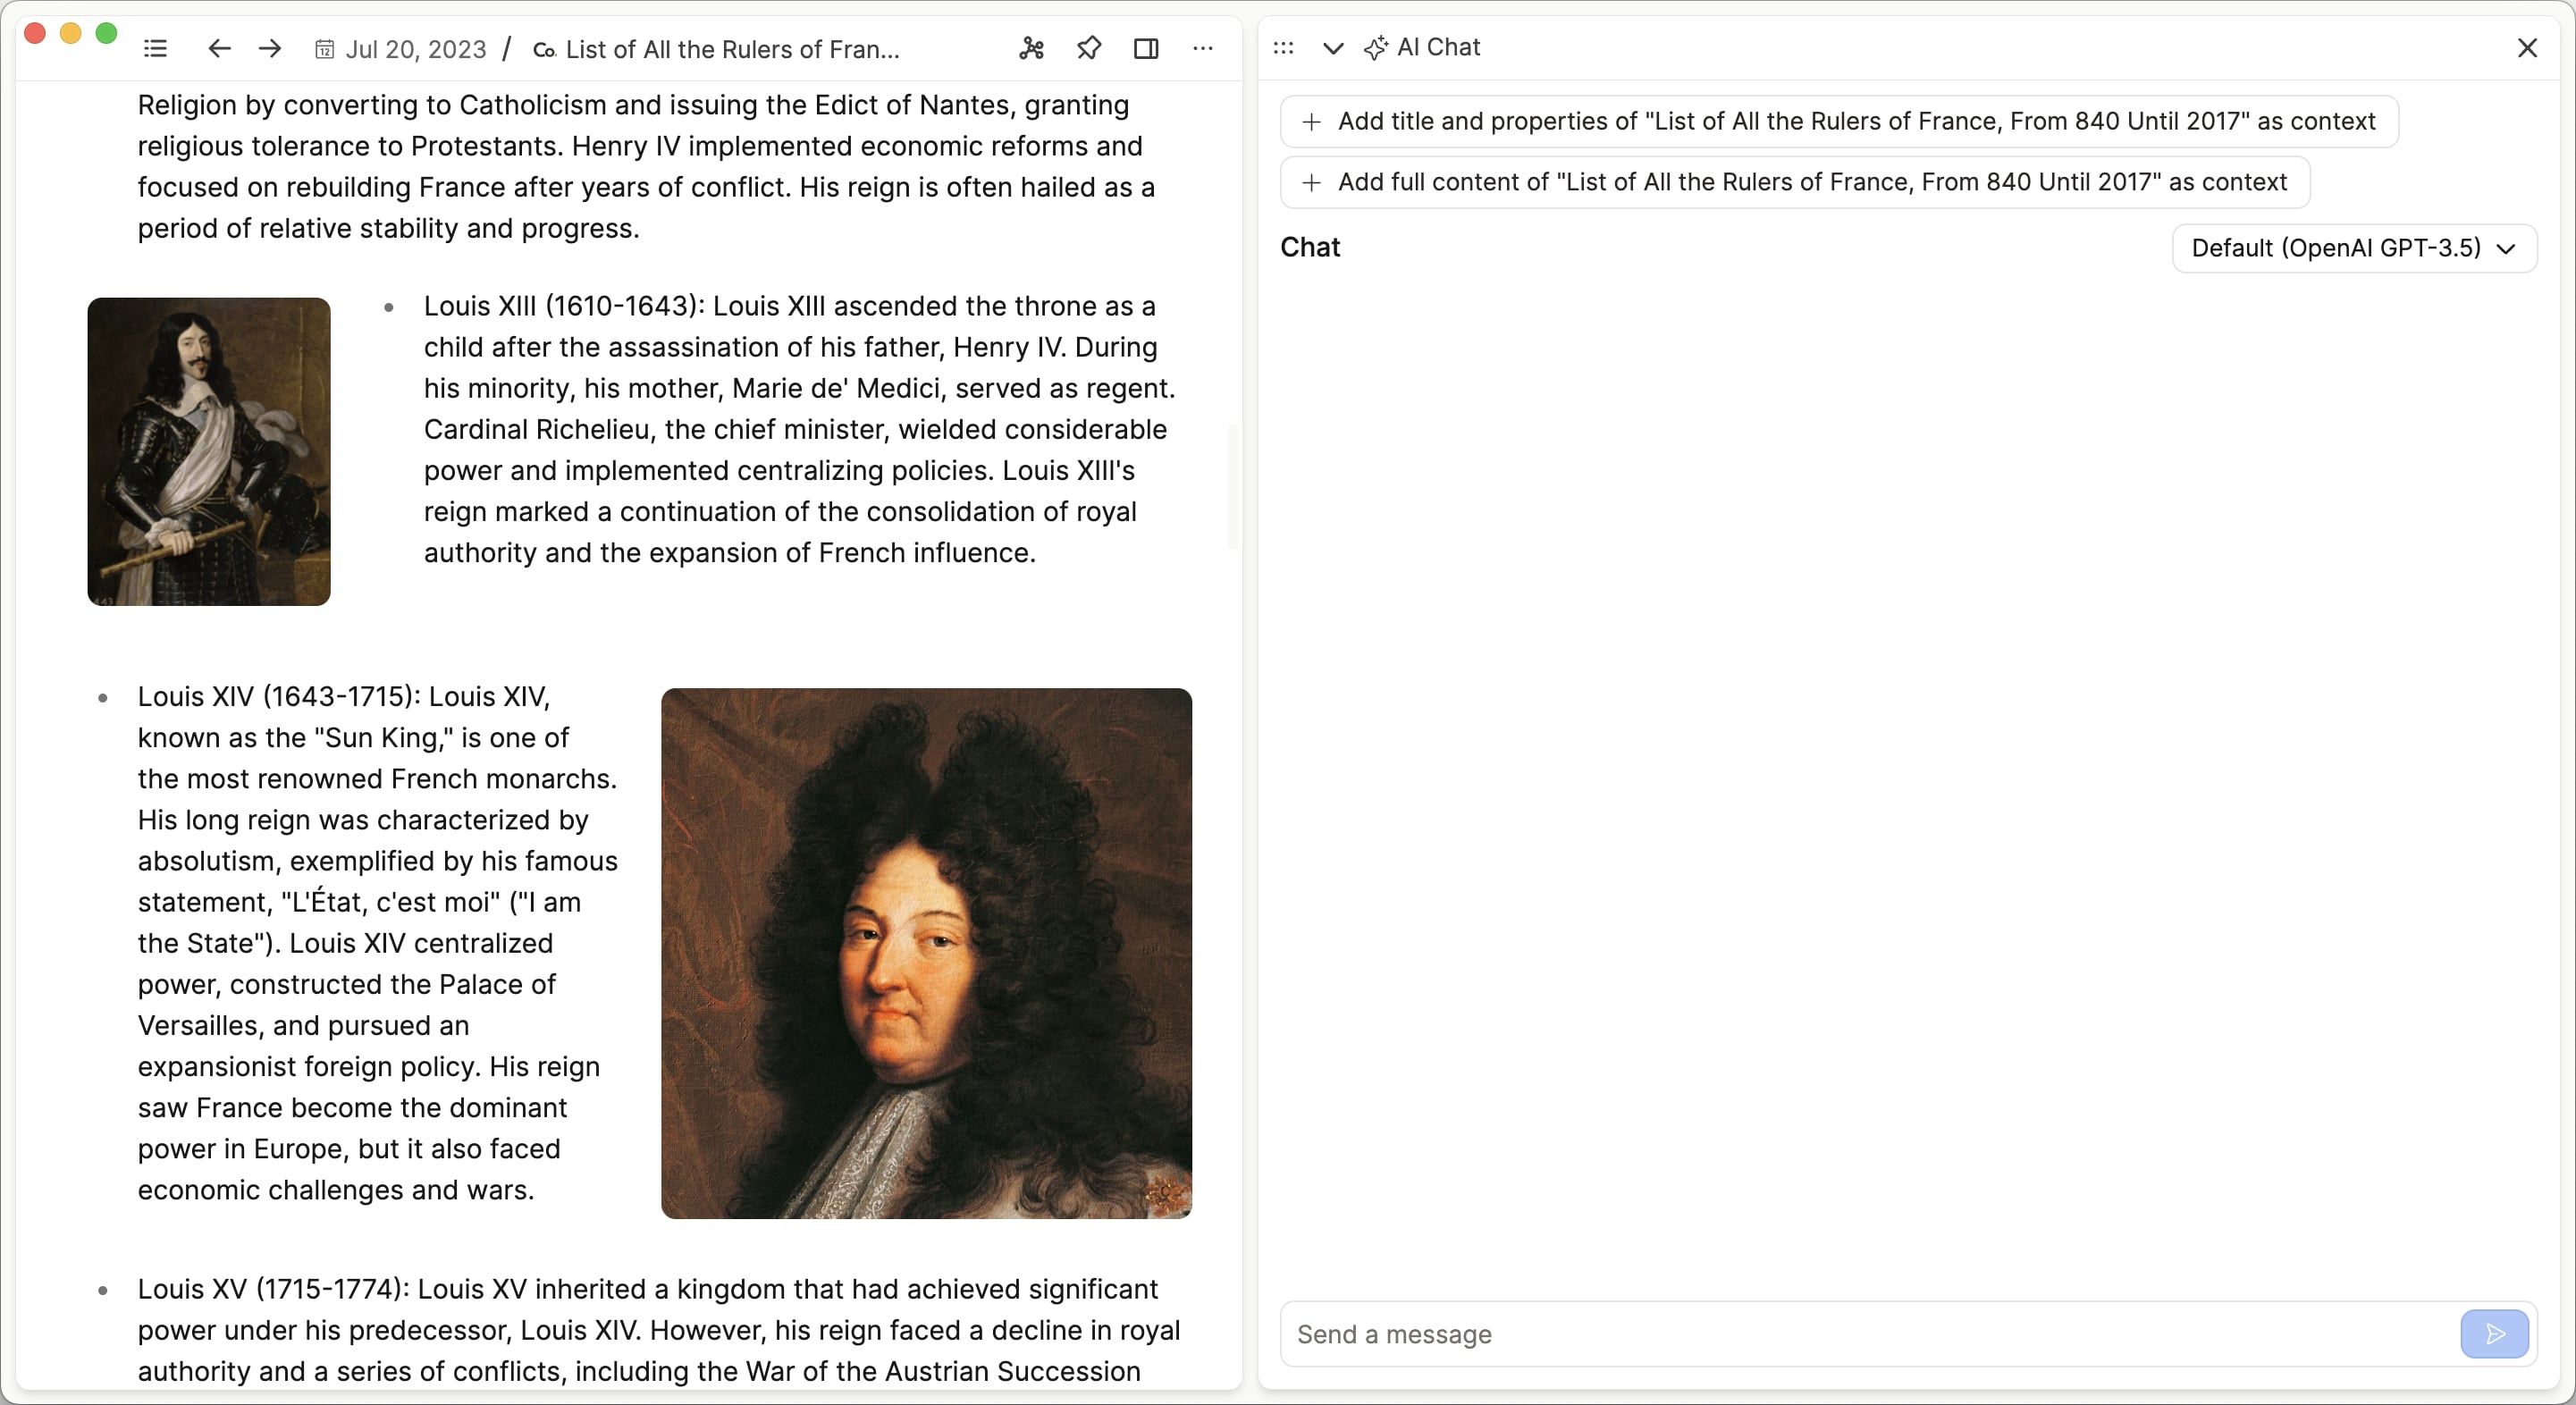Open the ellipsis options menu

[x=1203, y=47]
